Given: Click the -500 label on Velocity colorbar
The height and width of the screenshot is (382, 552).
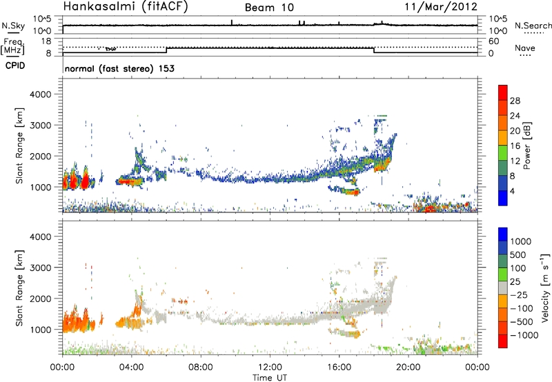Looking at the screenshot, I should click(x=522, y=321).
